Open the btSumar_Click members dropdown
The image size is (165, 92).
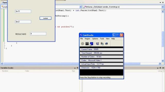pyautogui.click(x=163, y=7)
